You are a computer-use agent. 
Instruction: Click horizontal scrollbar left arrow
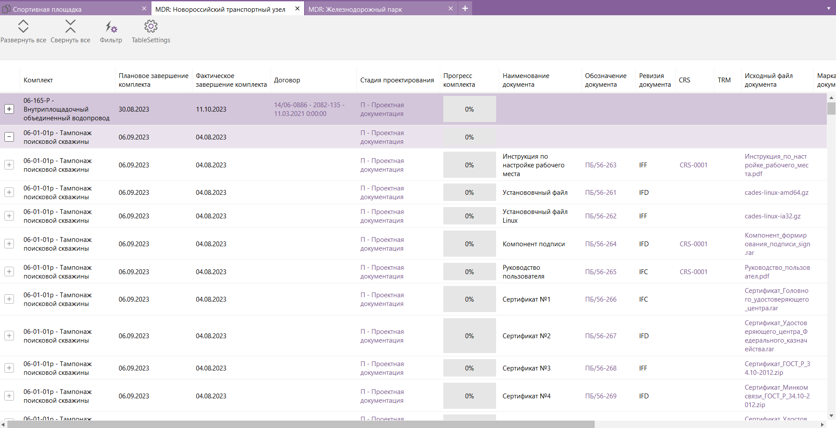tap(3, 425)
